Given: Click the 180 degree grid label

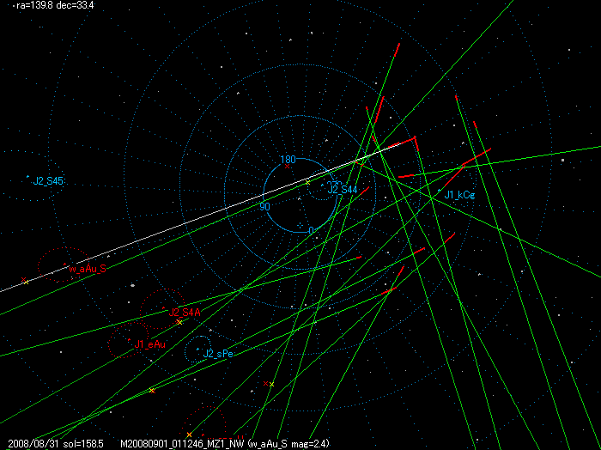Looking at the screenshot, I should (x=288, y=160).
